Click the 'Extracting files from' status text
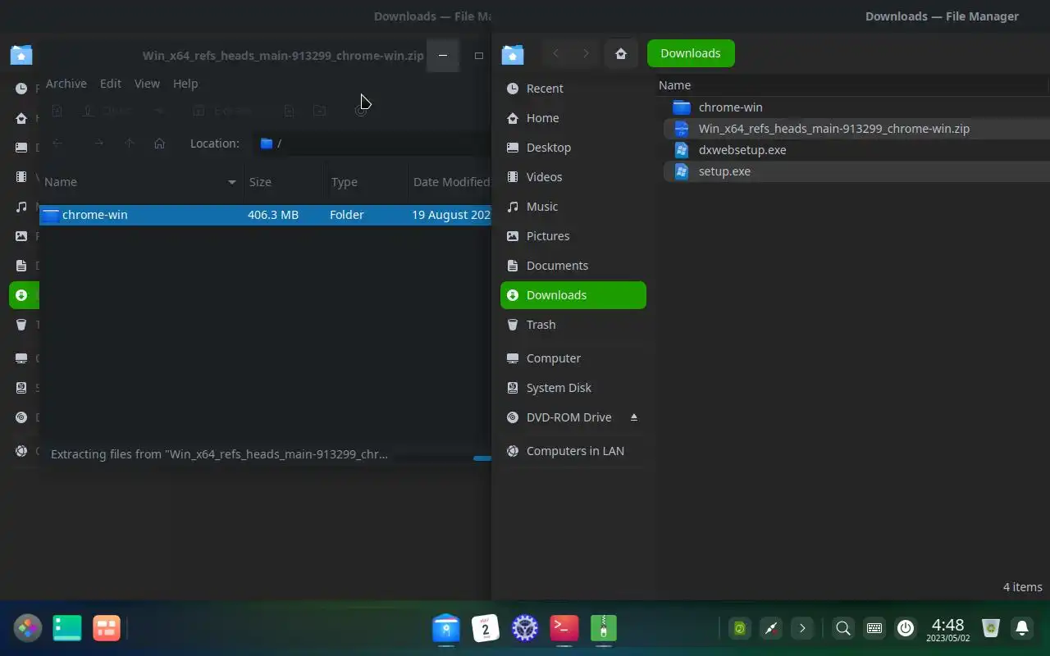 coord(219,453)
